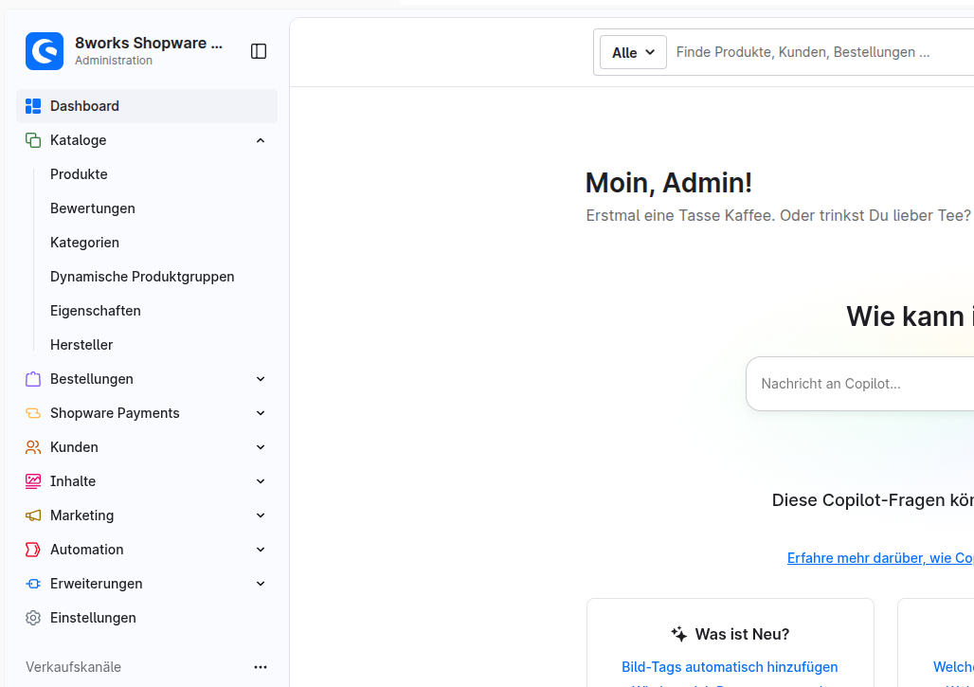Expand the Bestellungen section chevron
The image size is (974, 687).
(x=261, y=379)
